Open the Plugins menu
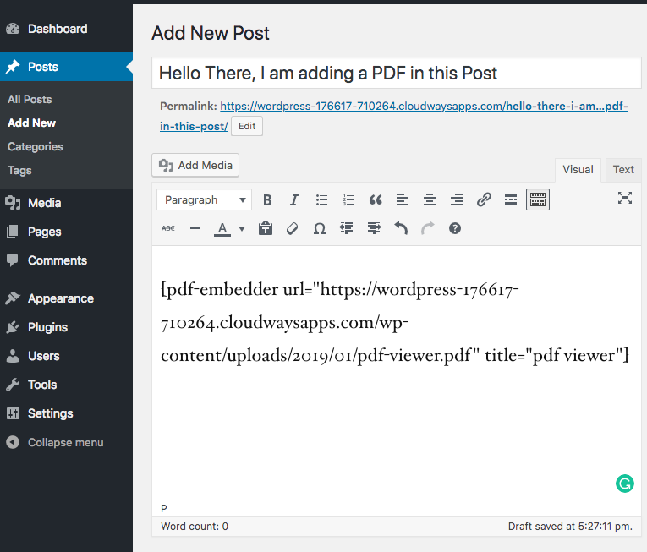This screenshot has width=647, height=552. pos(66,328)
